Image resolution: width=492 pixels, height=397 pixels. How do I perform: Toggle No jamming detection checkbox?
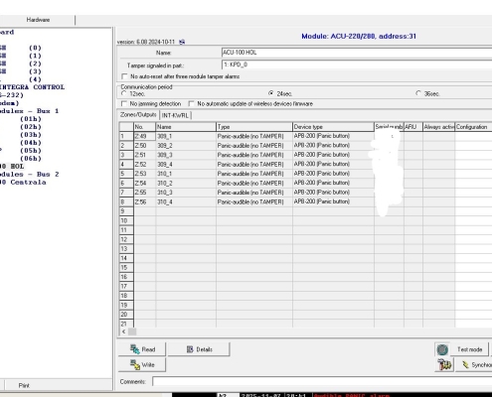124,103
